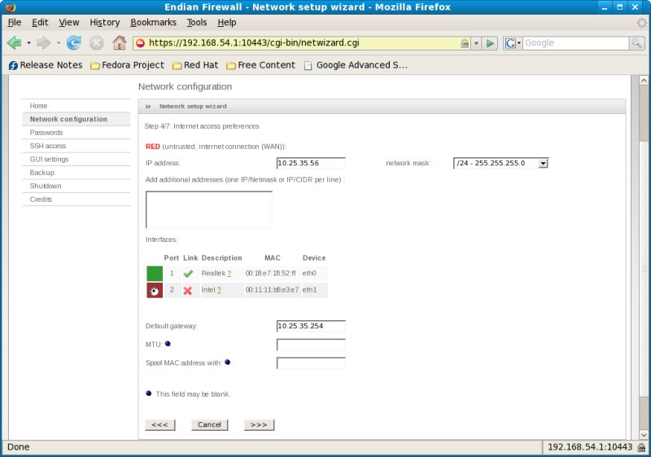Open the Tools menu

tap(196, 23)
